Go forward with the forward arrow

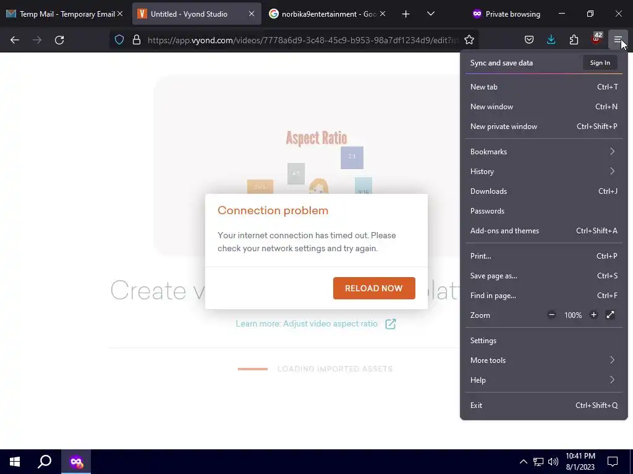[x=37, y=40]
